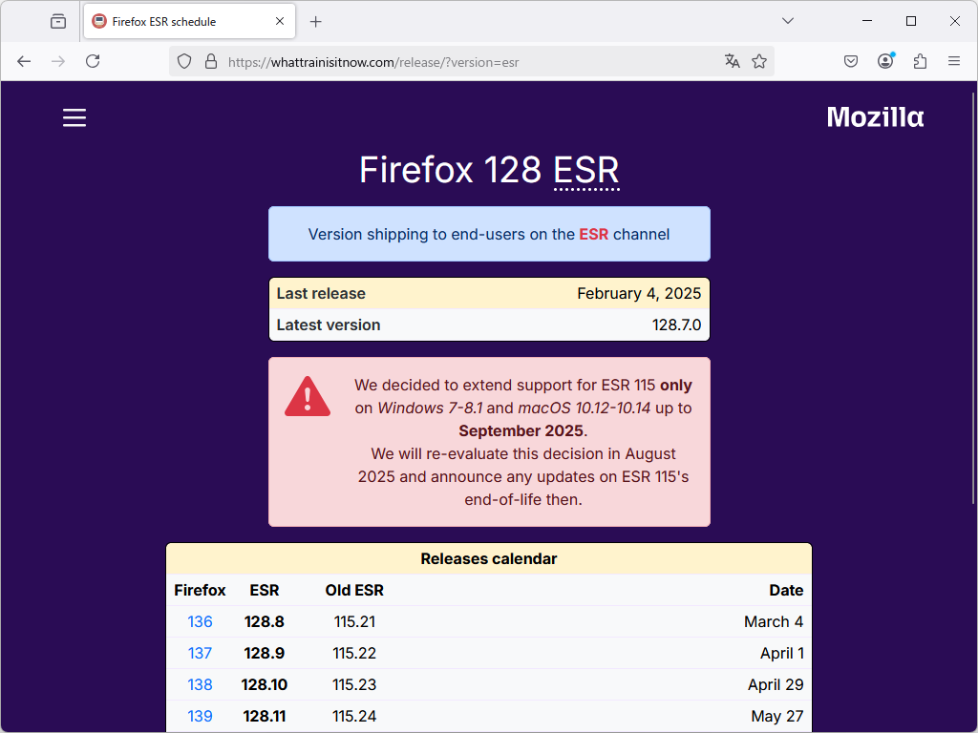Click the Mozilla logo
This screenshot has height=733, width=978.
pyautogui.click(x=875, y=117)
